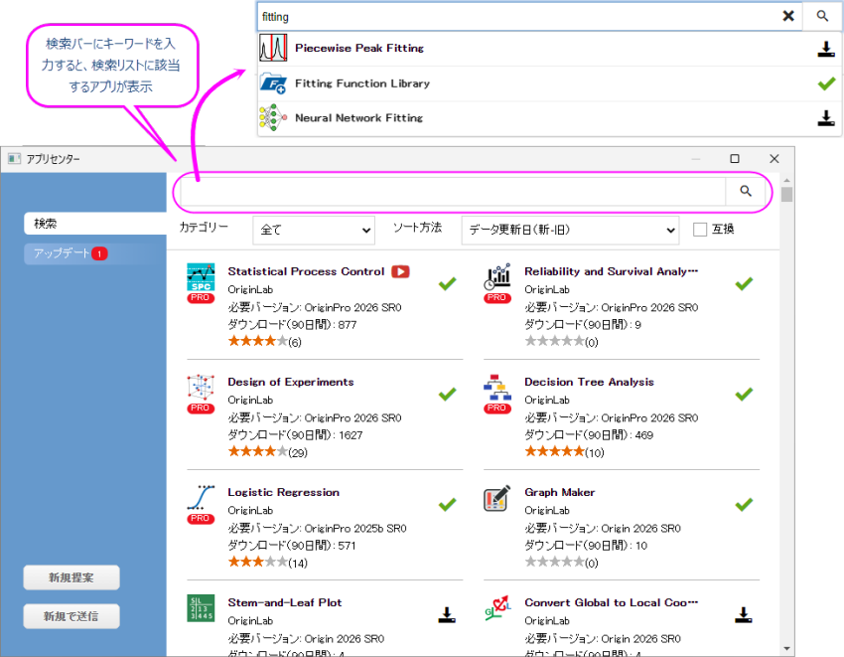This screenshot has height=657, width=844.
Task: Open the Design of Experiments title link
Action: click(291, 382)
